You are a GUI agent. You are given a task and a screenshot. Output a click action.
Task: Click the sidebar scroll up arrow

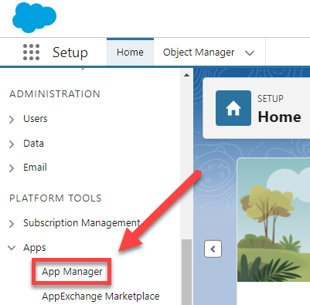click(x=186, y=75)
